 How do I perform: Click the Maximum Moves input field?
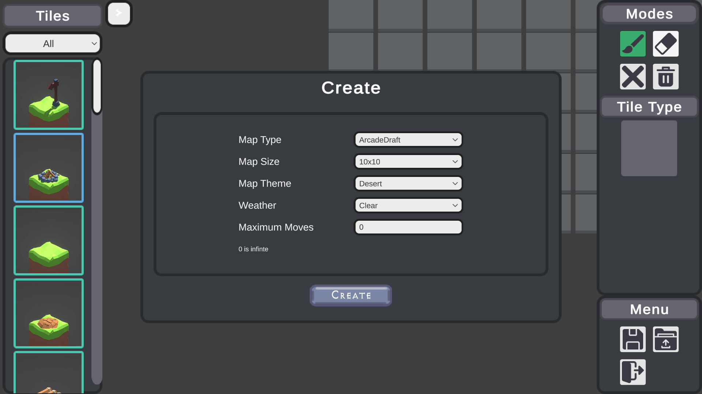point(408,227)
